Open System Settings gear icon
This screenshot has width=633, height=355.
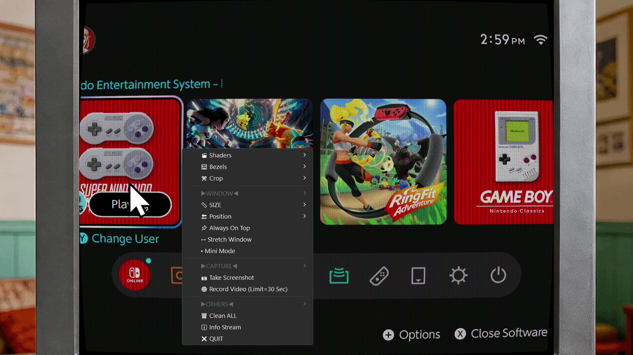point(458,275)
